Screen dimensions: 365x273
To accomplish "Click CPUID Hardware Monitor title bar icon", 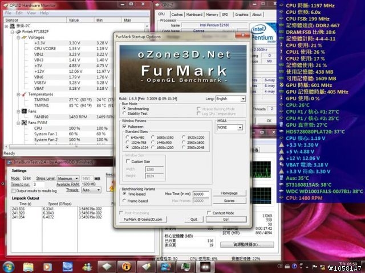I will (x=6, y=5).
